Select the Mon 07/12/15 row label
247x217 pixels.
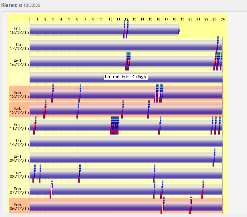19,191
